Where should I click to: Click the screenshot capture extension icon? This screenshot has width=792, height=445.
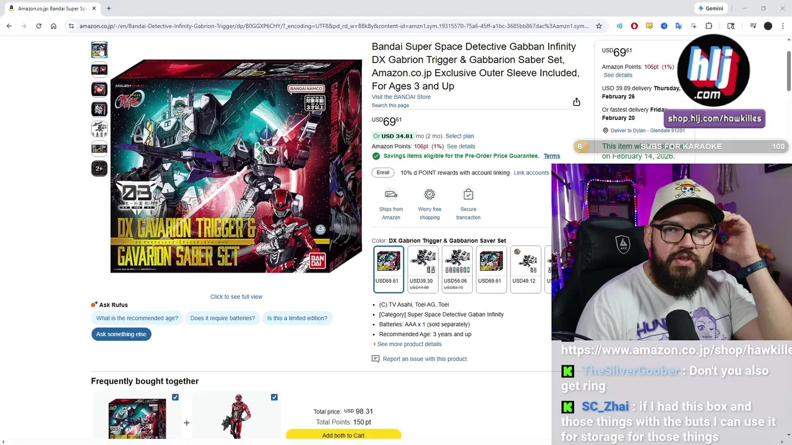pos(694,26)
